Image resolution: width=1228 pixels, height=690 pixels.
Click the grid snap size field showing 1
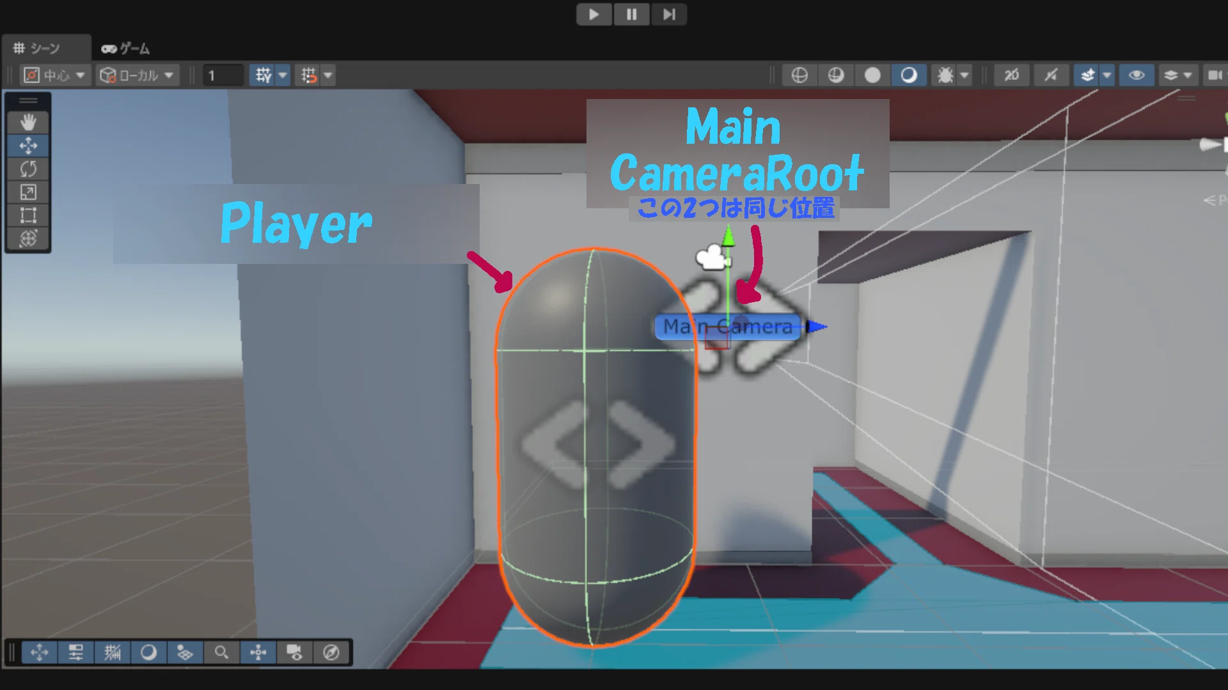coord(223,75)
